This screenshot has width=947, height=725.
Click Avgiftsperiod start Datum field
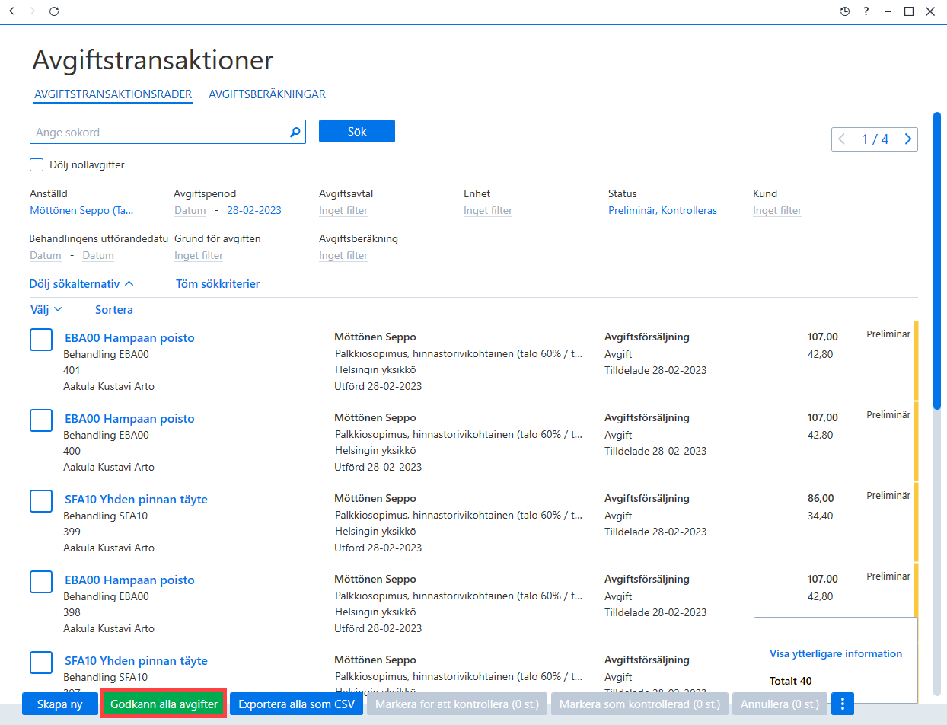pos(190,210)
